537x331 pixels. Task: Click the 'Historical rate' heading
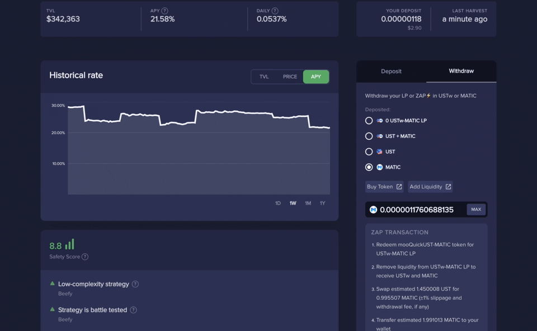[76, 75]
